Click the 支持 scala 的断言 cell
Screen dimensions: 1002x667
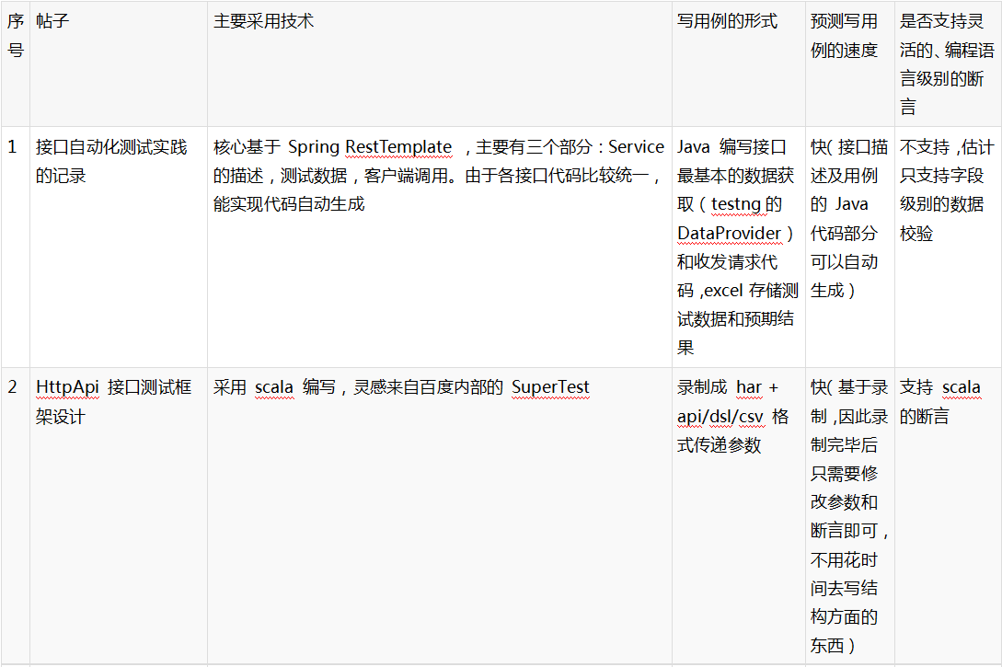click(939, 402)
